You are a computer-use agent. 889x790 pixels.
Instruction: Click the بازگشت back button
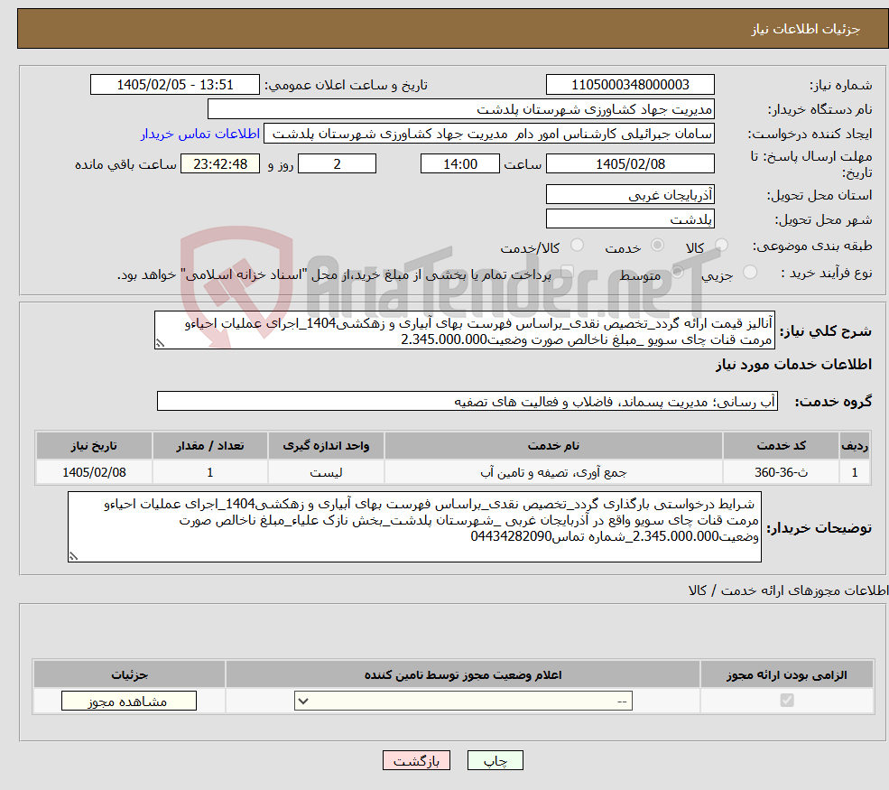[x=416, y=760]
